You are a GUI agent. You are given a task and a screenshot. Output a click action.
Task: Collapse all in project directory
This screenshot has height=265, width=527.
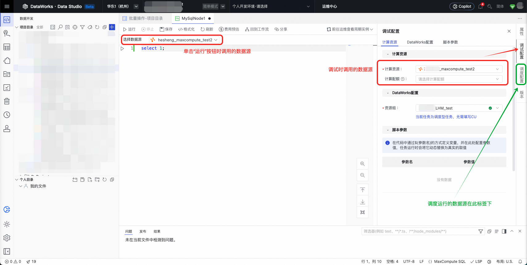click(105, 27)
